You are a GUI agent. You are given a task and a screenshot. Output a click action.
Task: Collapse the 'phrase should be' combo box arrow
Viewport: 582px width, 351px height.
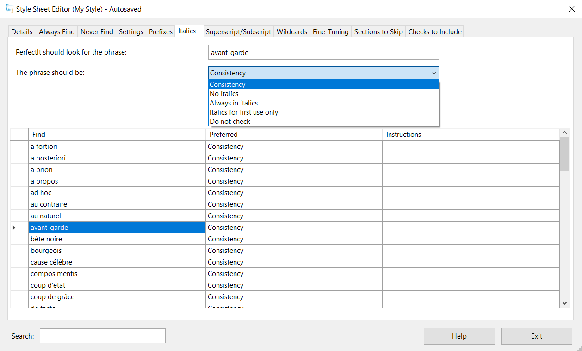[x=433, y=73]
